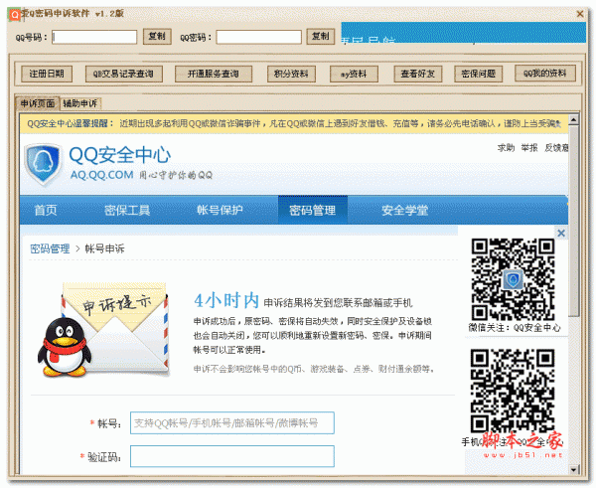The height and width of the screenshot is (488, 596).
Task: Click the 举报 link
Action: click(529, 147)
